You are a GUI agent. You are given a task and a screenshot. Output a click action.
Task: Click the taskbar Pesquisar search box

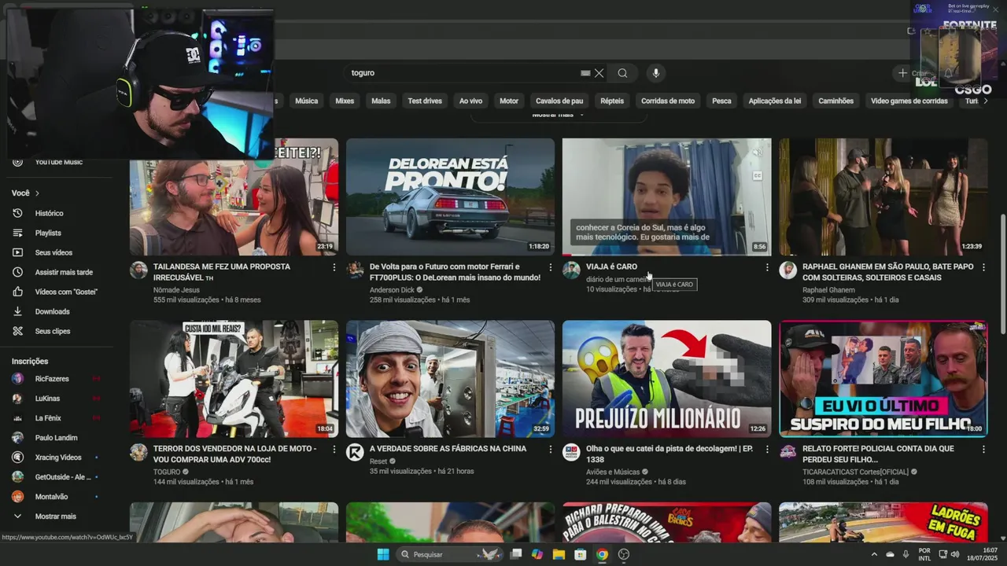pyautogui.click(x=448, y=554)
